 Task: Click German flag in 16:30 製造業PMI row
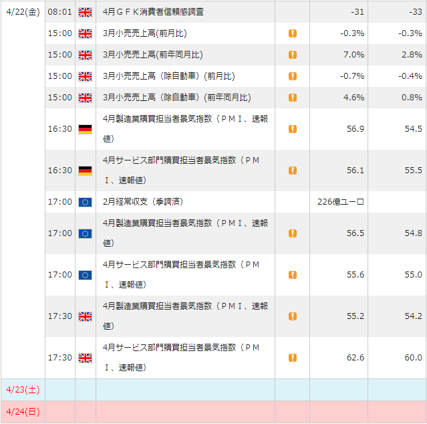pos(86,130)
